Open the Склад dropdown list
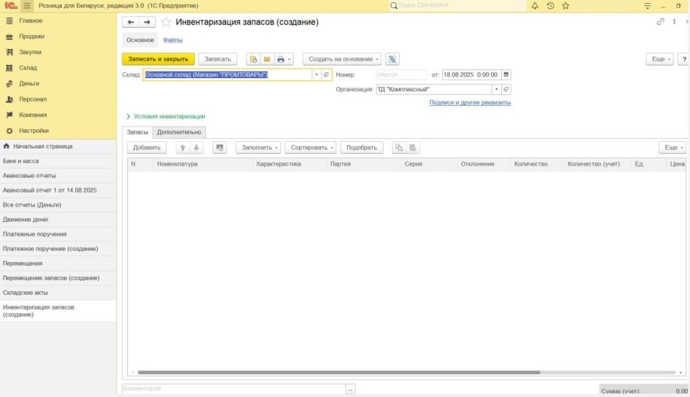Image resolution: width=690 pixels, height=397 pixels. pyautogui.click(x=316, y=75)
